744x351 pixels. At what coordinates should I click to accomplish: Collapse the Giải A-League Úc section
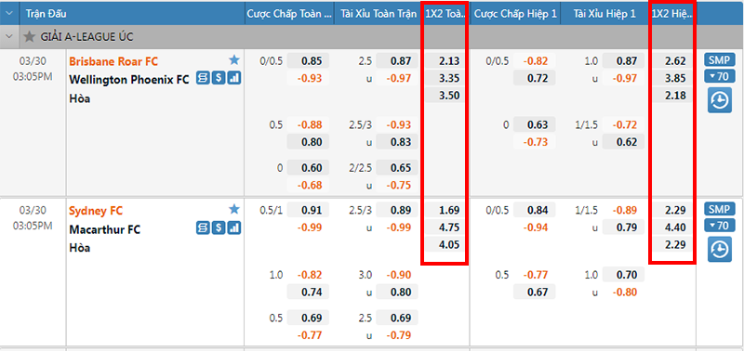(8, 36)
